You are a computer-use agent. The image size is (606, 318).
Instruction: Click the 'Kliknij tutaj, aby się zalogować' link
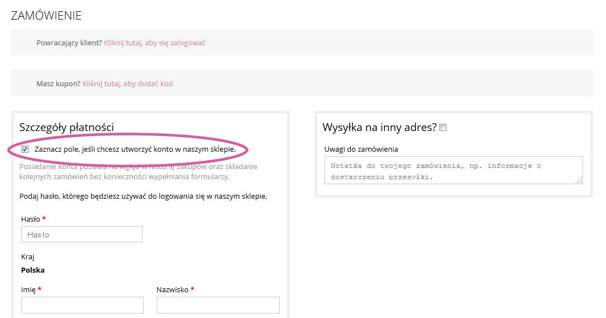tap(154, 43)
